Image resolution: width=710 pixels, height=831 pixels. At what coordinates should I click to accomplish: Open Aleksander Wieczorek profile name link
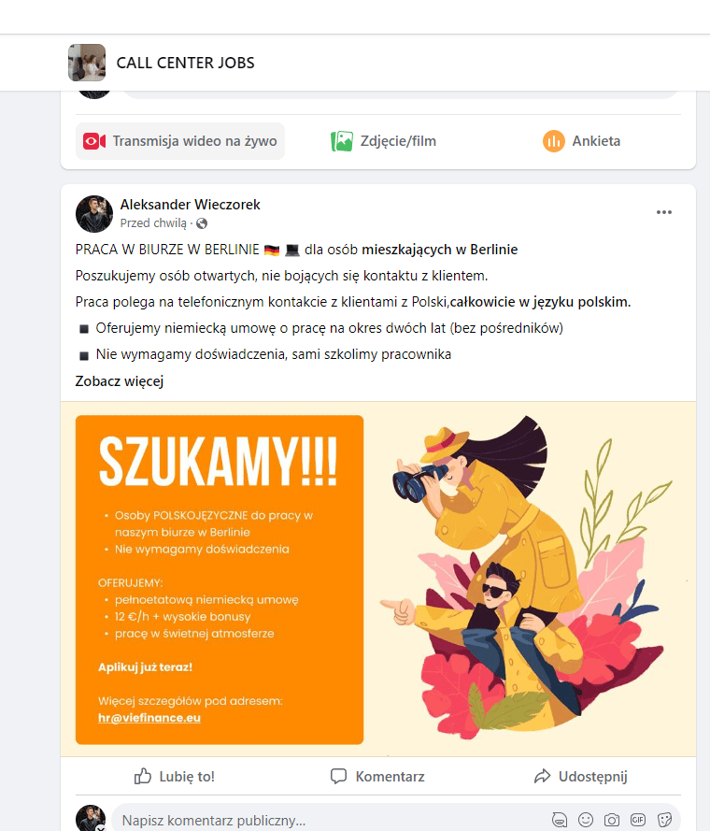pyautogui.click(x=191, y=205)
